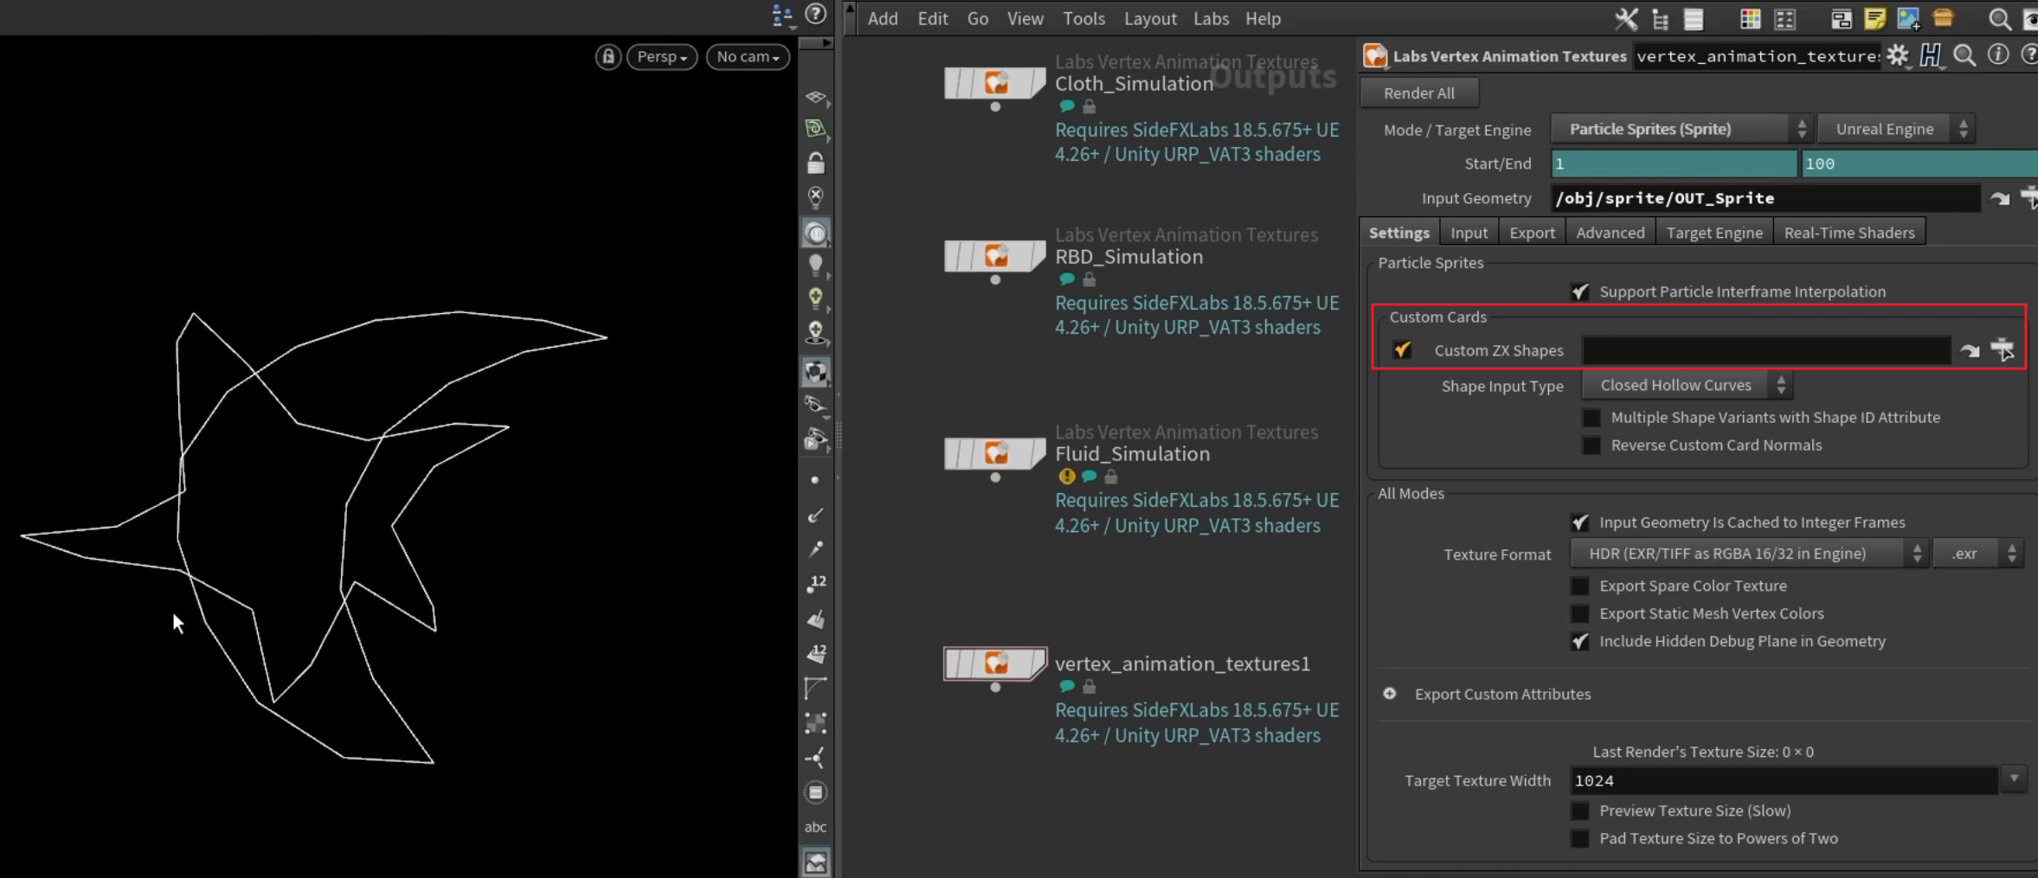Open the No cam camera dropdown

click(x=748, y=57)
